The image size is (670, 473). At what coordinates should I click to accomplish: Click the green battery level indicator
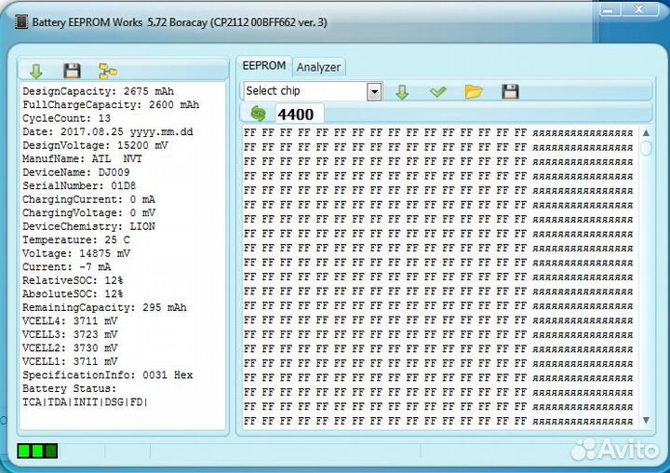37,452
